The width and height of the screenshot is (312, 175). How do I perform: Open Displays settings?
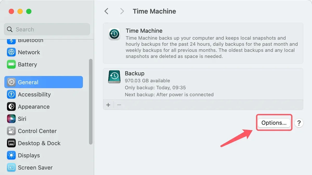click(44, 155)
